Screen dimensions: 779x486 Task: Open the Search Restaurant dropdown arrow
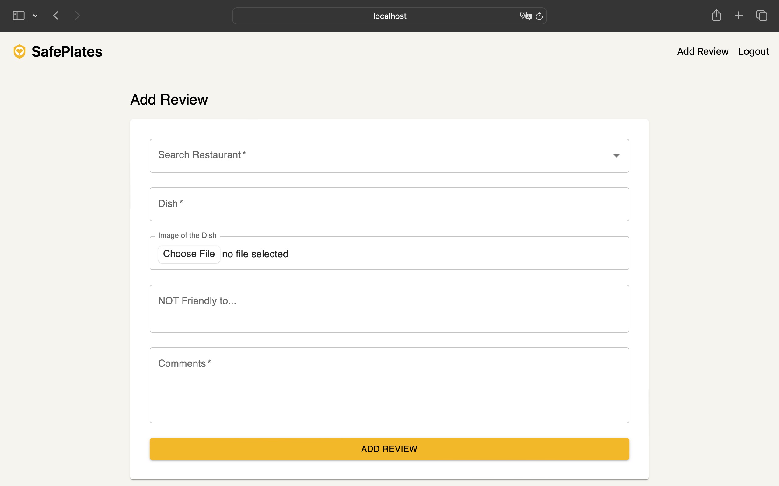(x=616, y=156)
